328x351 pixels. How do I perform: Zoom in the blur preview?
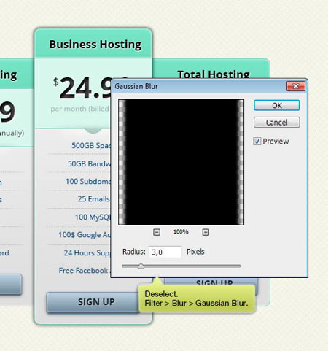pos(206,232)
